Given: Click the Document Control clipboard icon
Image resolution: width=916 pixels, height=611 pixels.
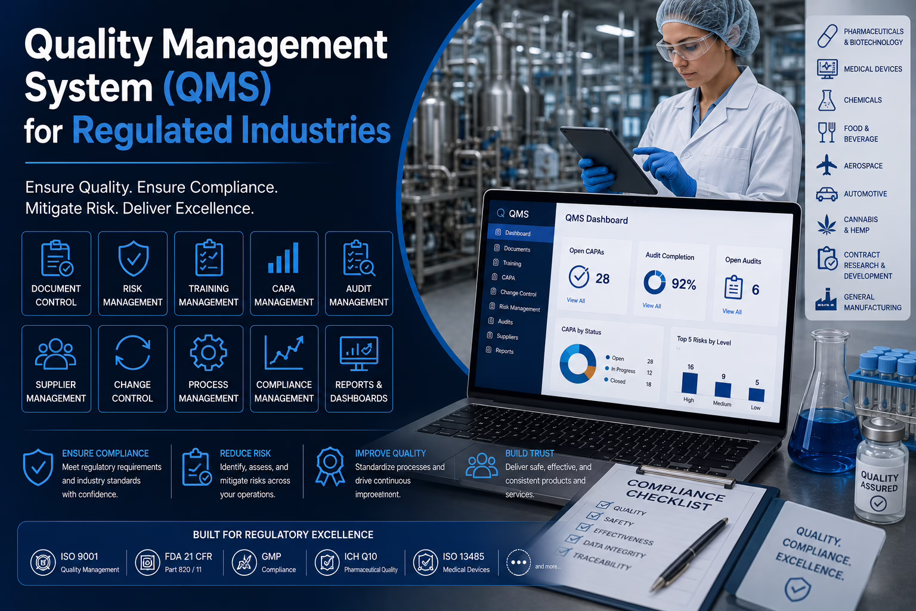Looking at the screenshot, I should point(57,258).
